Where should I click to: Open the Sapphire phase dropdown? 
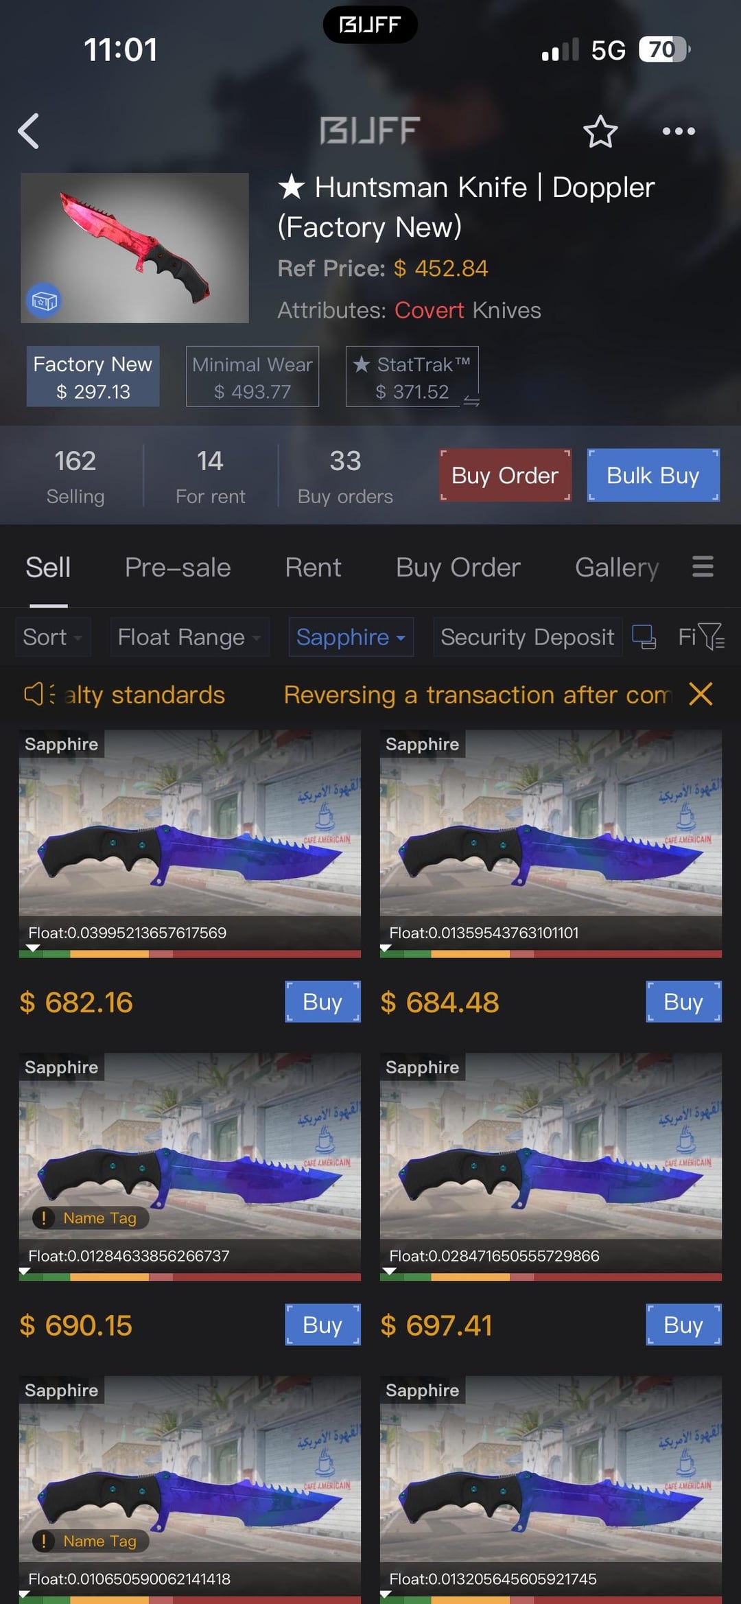pyautogui.click(x=351, y=637)
